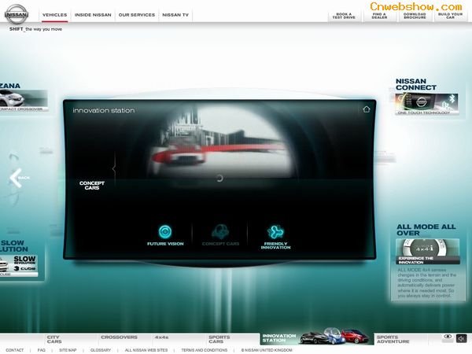Click the Nissan logo
Viewport: 472px width, 354px height.
(x=17, y=14)
